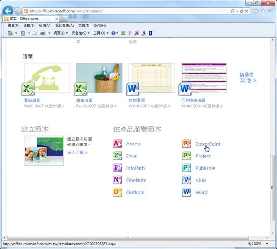This screenshot has width=277, height=249.
Task: Expand the print options dropdown arrow
Action: tap(49, 33)
